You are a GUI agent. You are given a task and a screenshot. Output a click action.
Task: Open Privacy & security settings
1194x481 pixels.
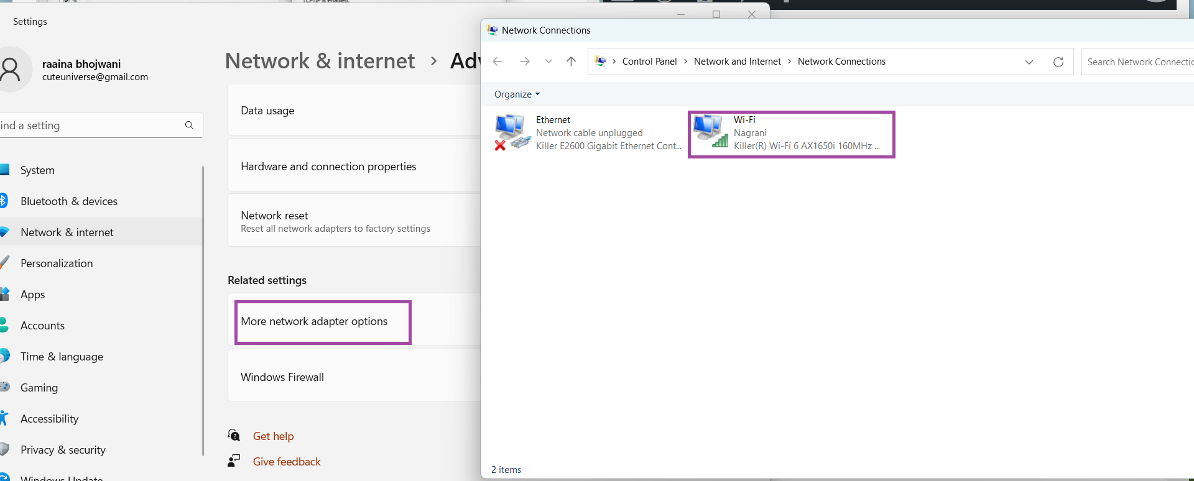click(x=101, y=450)
